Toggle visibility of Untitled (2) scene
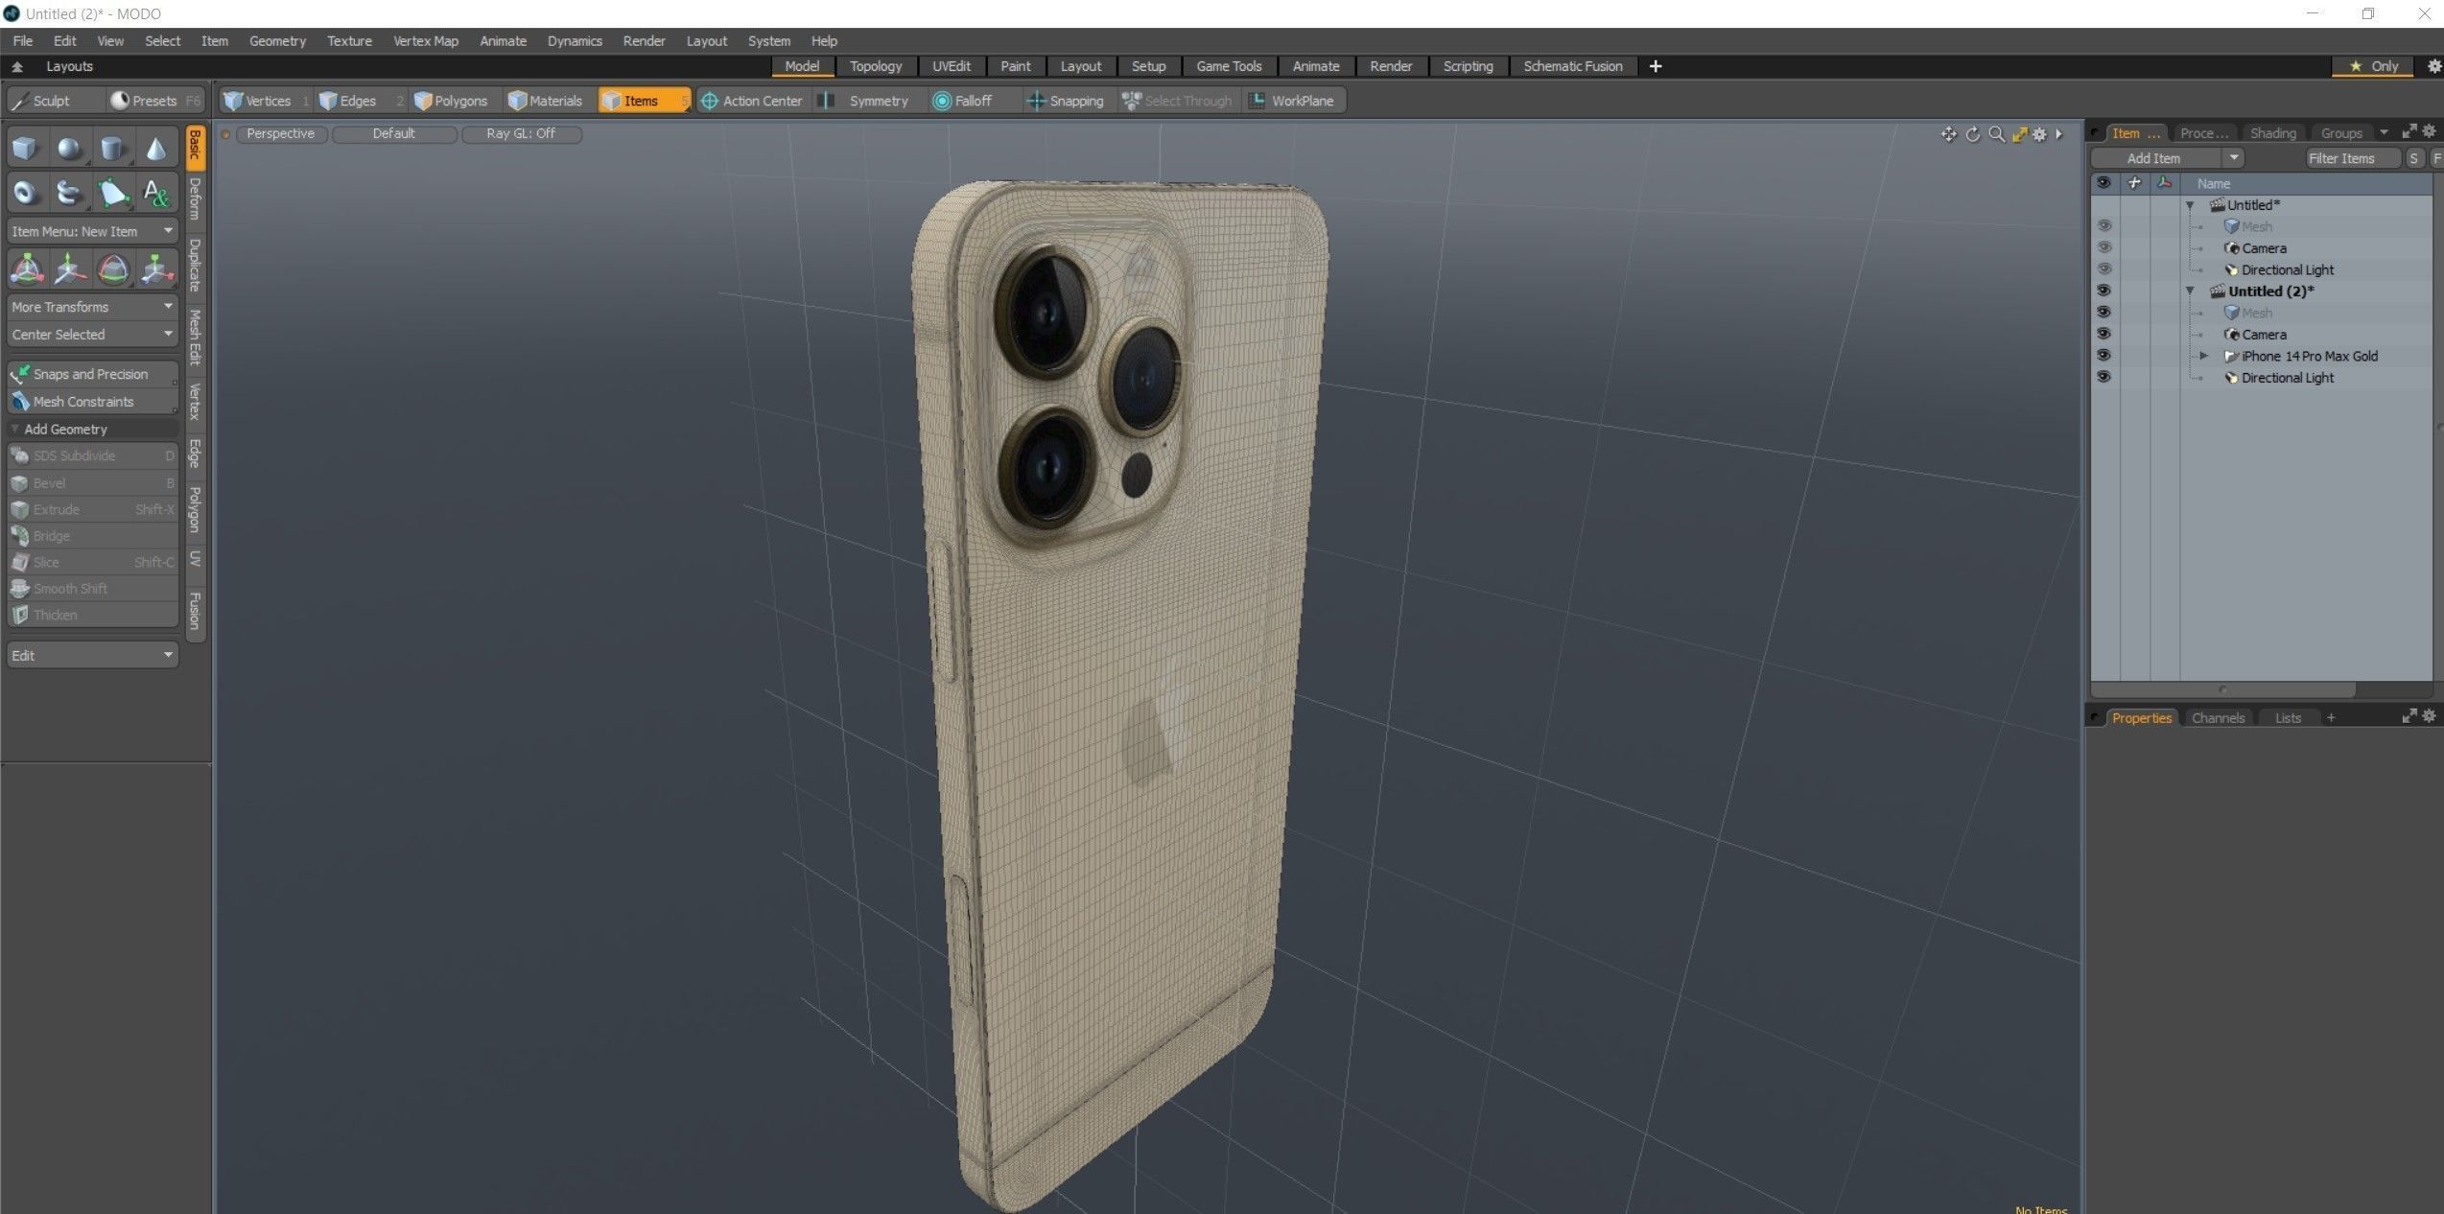Image resolution: width=2444 pixels, height=1214 pixels. [x=2103, y=291]
